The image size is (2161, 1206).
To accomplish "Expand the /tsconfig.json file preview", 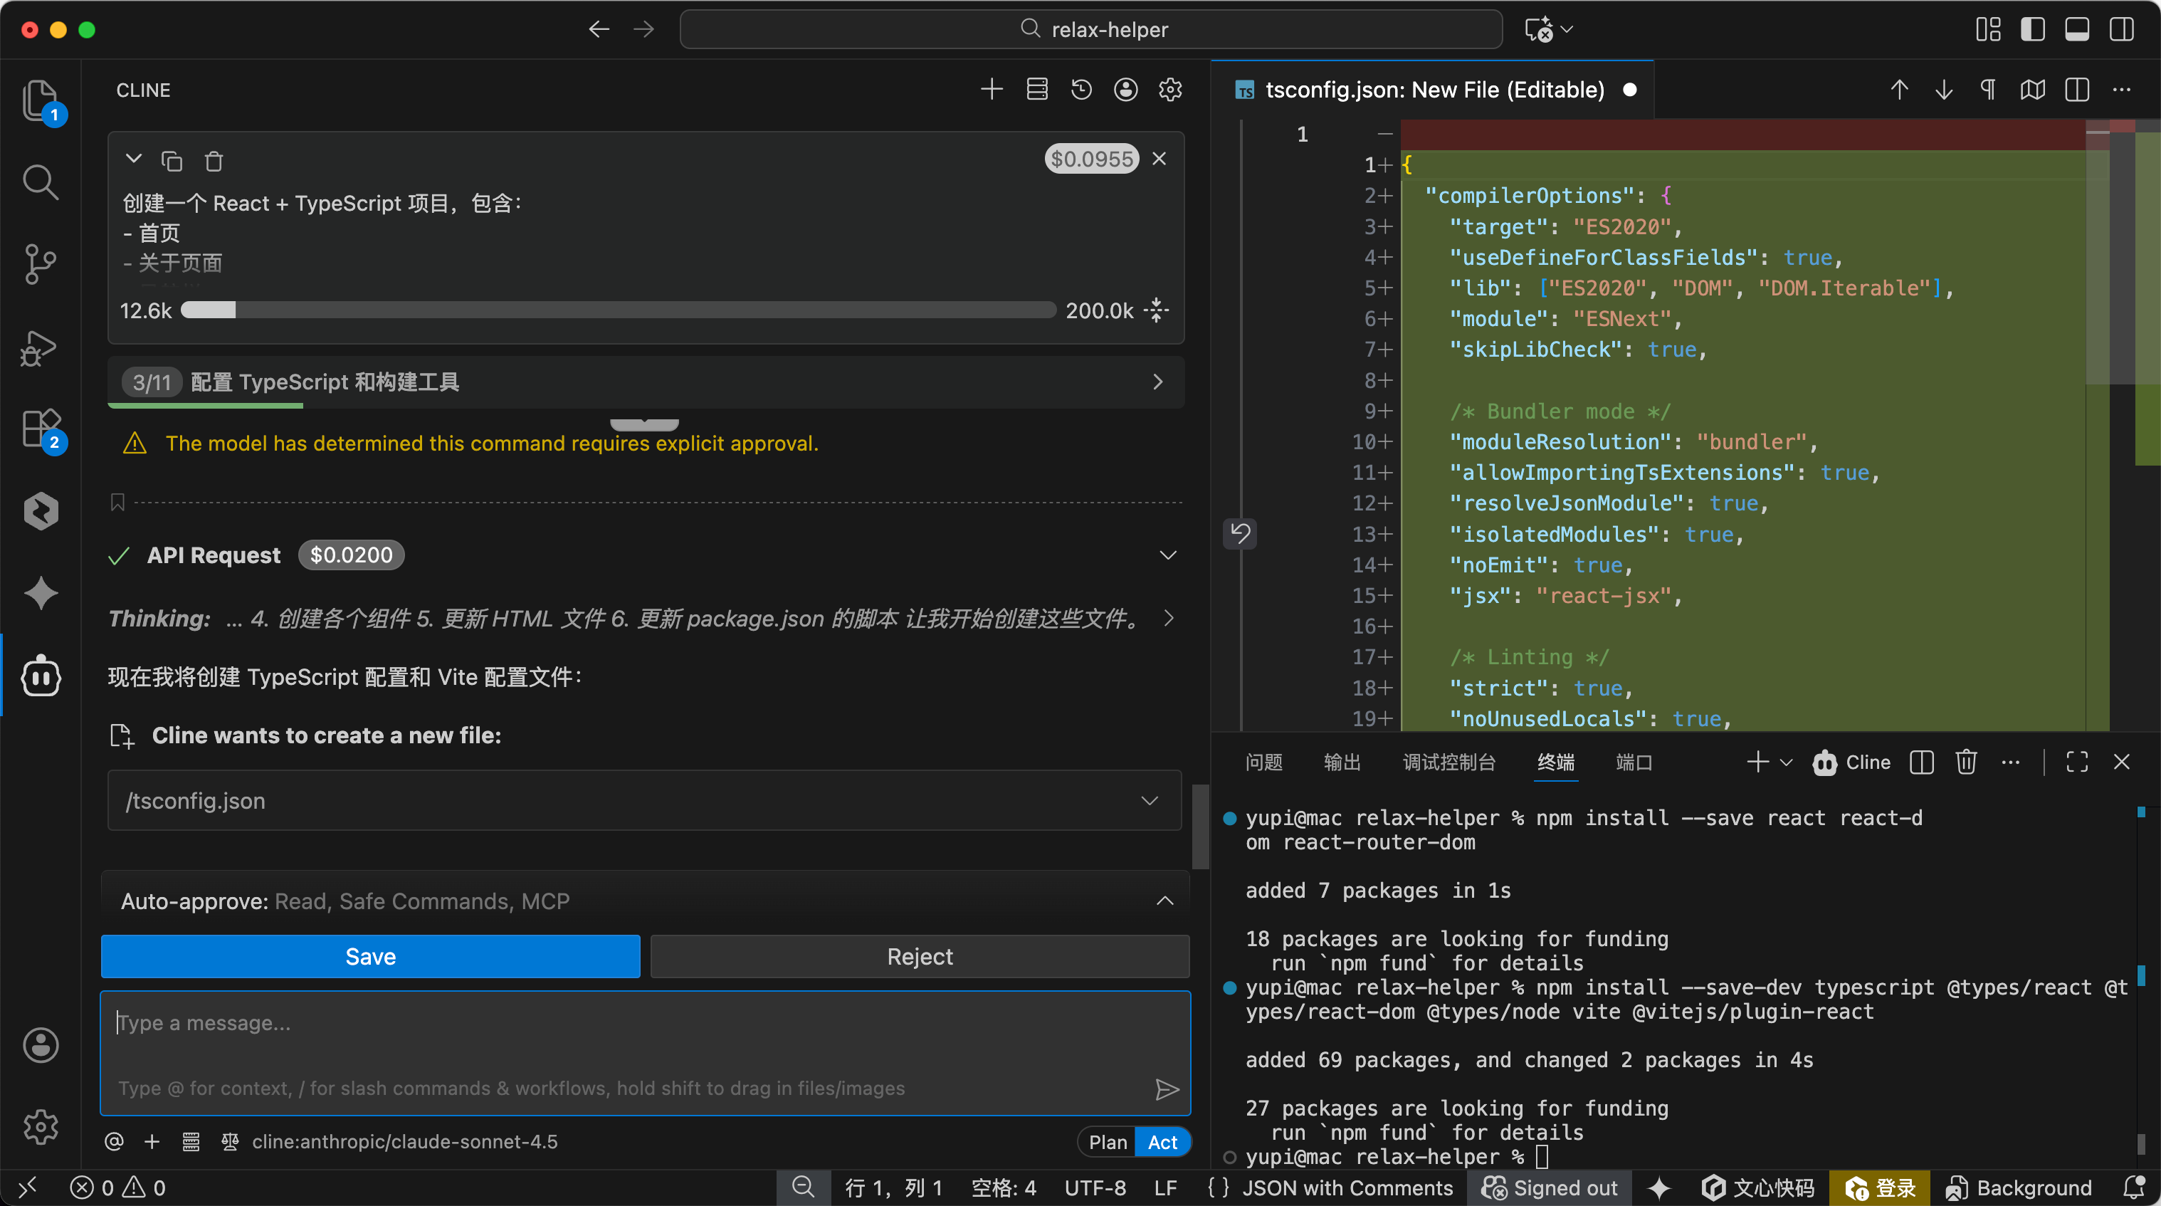I will coord(1150,801).
